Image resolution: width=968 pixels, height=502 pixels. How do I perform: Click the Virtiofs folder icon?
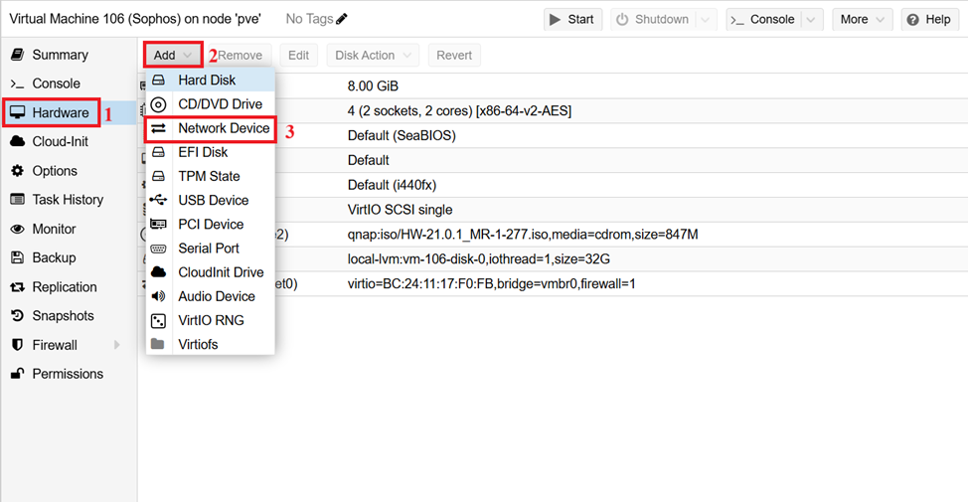click(158, 344)
